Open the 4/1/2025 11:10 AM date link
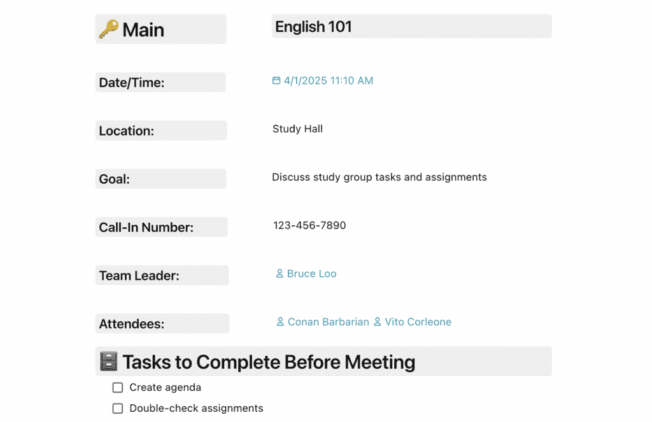Screen dimensions: 652x422 (x=329, y=81)
